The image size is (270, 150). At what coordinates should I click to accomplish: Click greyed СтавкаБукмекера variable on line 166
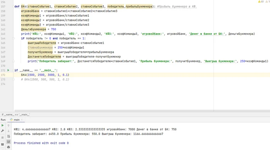pyautogui.click(x=40, y=47)
